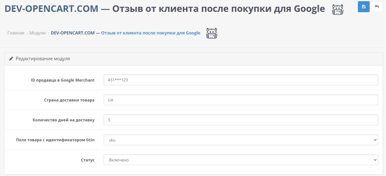Screen dimensions: 386x176
Task: Click the DEV logo icon in breadcrumb
Action: [x=212, y=33]
